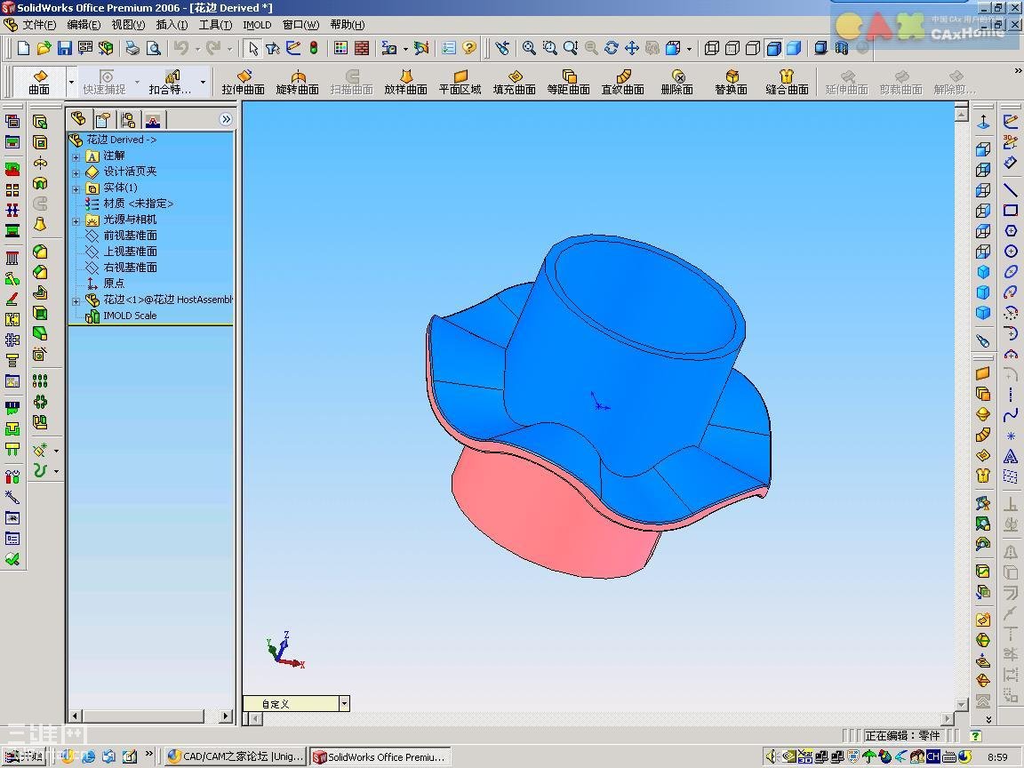This screenshot has width=1024, height=768.
Task: Open the 工具(T) menu
Action: pos(215,25)
